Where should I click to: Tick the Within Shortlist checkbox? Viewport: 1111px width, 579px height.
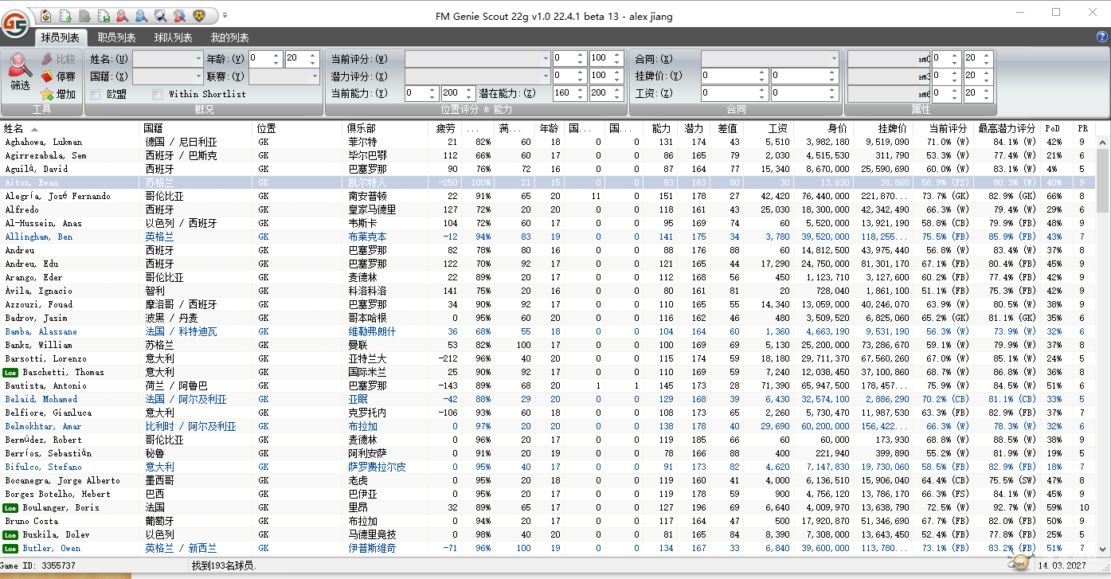coord(157,94)
